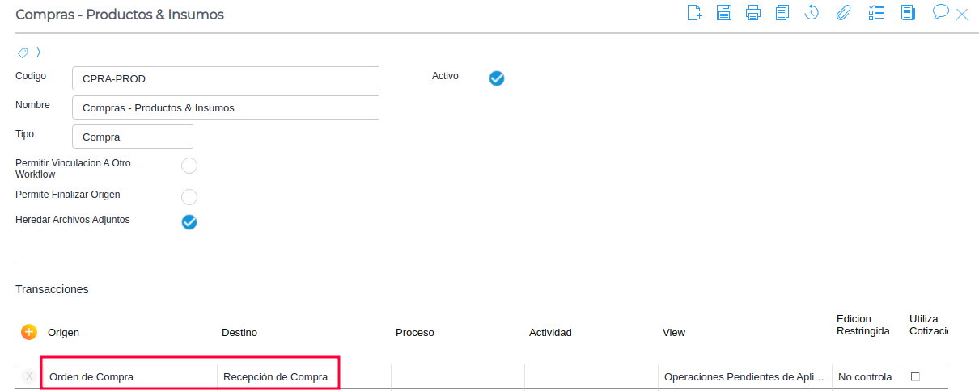Print the record with the printer icon
The height and width of the screenshot is (391, 979).
[753, 13]
